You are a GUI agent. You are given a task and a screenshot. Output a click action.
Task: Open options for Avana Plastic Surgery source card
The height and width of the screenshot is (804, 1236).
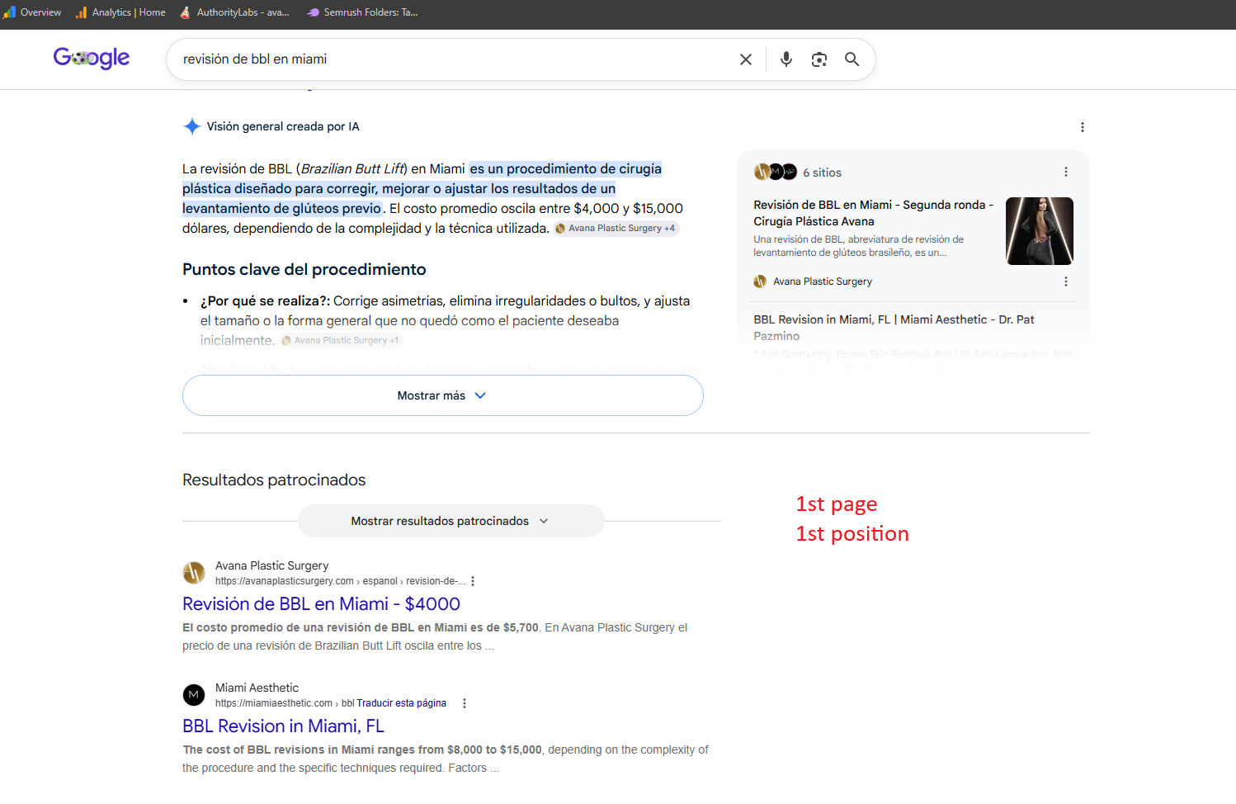click(x=1066, y=281)
